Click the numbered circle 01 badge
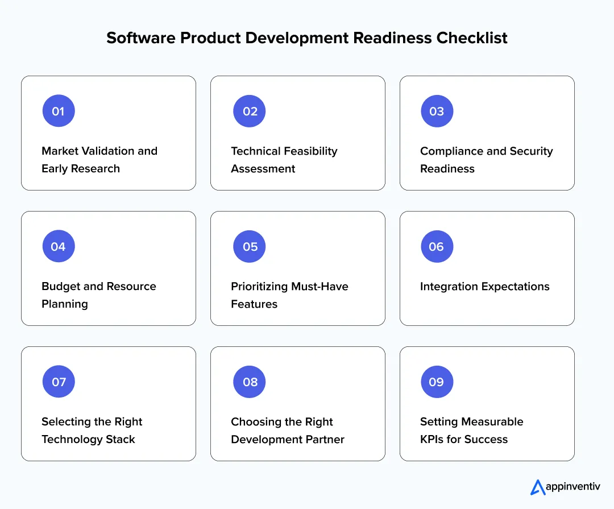 coord(59,111)
